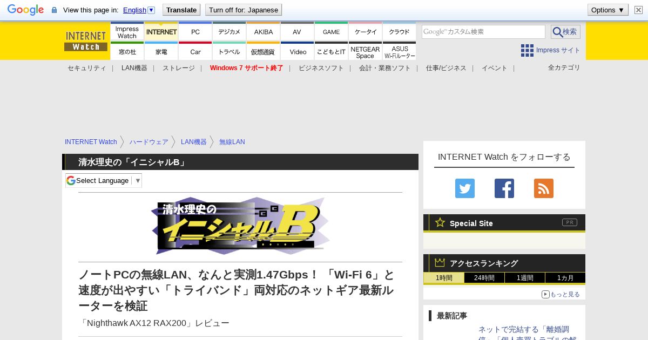Open the Video nav tab
The height and width of the screenshot is (340, 648).
(298, 51)
